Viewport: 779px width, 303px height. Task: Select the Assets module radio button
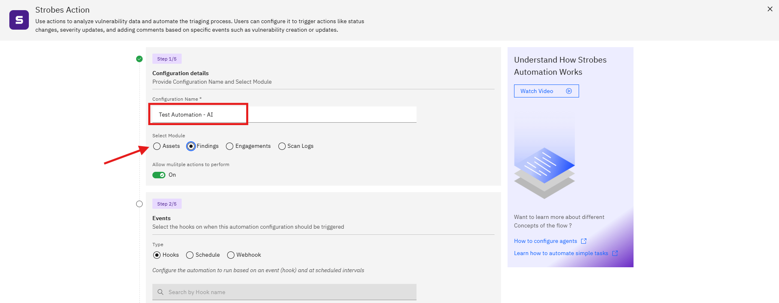tap(157, 146)
